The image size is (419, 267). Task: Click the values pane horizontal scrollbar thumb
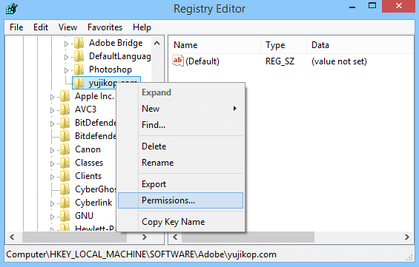(248, 237)
